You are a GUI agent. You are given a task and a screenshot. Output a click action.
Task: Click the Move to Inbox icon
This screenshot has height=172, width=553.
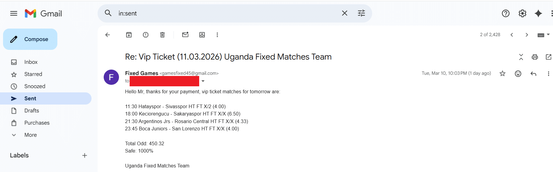click(202, 35)
